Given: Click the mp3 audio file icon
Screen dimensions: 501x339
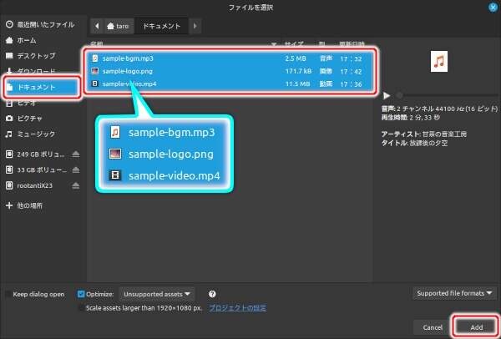Looking at the screenshot, I should 95,58.
